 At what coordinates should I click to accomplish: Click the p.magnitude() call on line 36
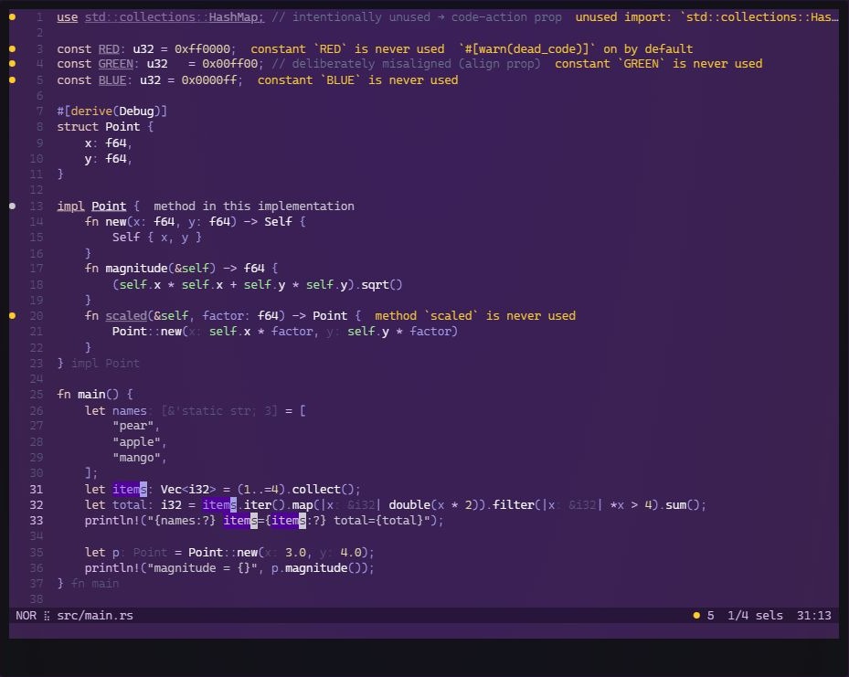coord(320,568)
